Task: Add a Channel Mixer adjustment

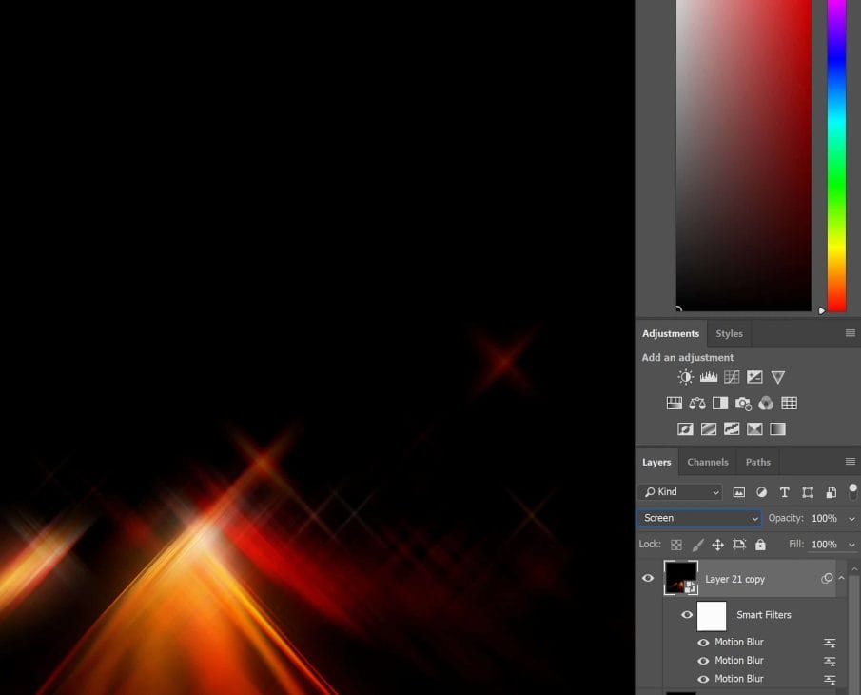Action: coord(766,403)
